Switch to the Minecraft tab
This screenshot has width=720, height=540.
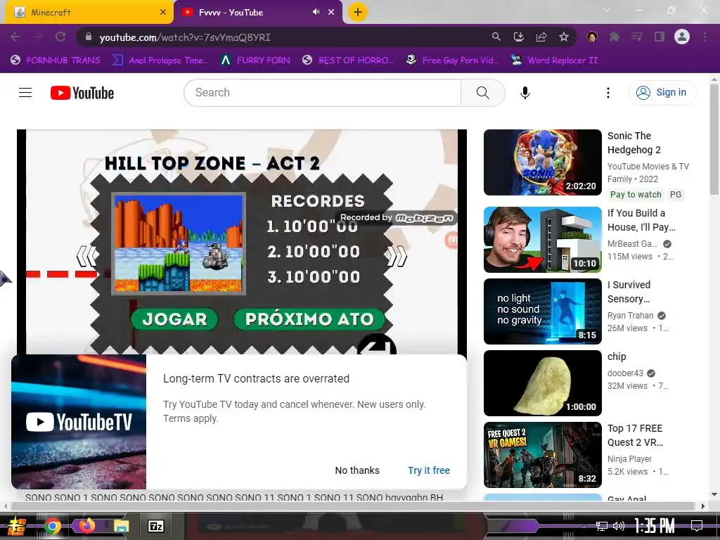[x=89, y=13]
